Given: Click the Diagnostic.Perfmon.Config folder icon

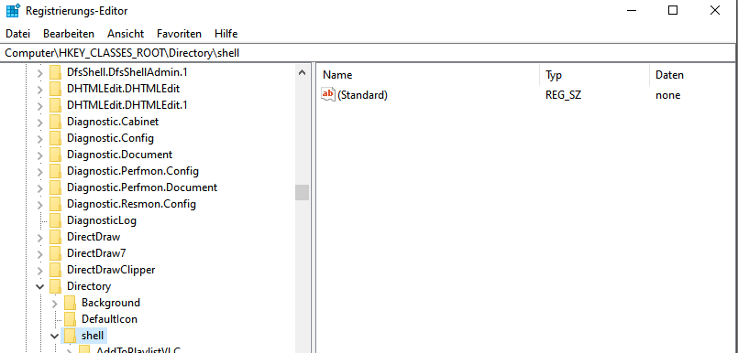Looking at the screenshot, I should pyautogui.click(x=56, y=171).
